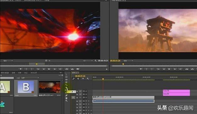Select the Razor tool
Image resolution: width=197 pixels, height=114 pixels.
pyautogui.click(x=67, y=88)
